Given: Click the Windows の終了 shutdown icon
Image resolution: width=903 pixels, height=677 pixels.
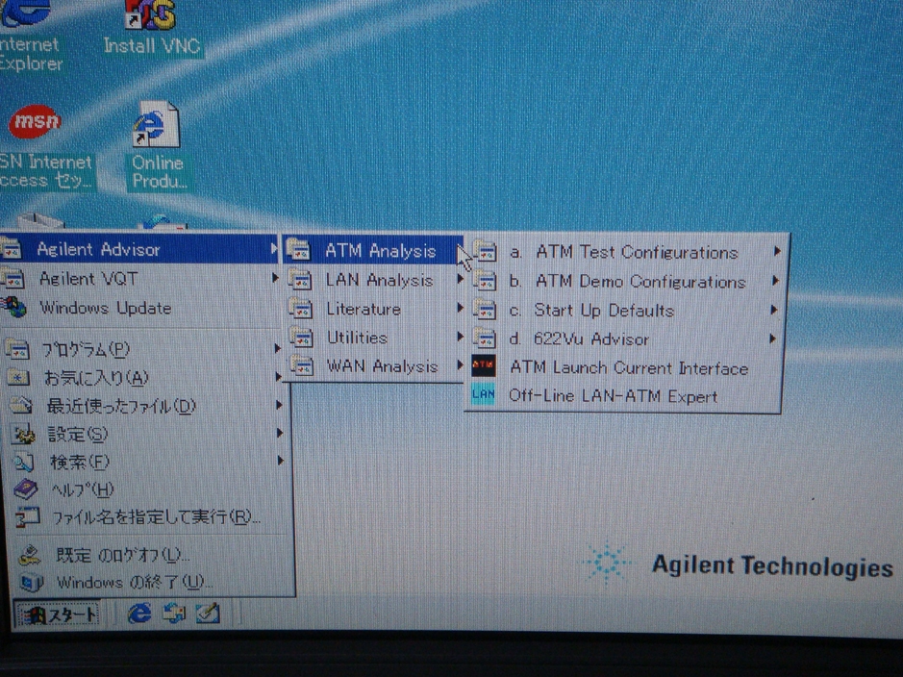Looking at the screenshot, I should coord(31,583).
